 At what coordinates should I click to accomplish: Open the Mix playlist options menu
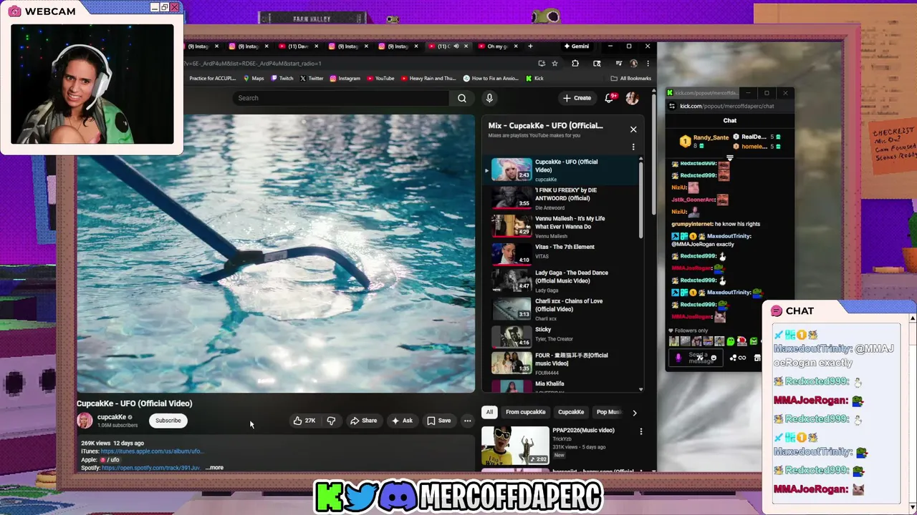coord(633,147)
